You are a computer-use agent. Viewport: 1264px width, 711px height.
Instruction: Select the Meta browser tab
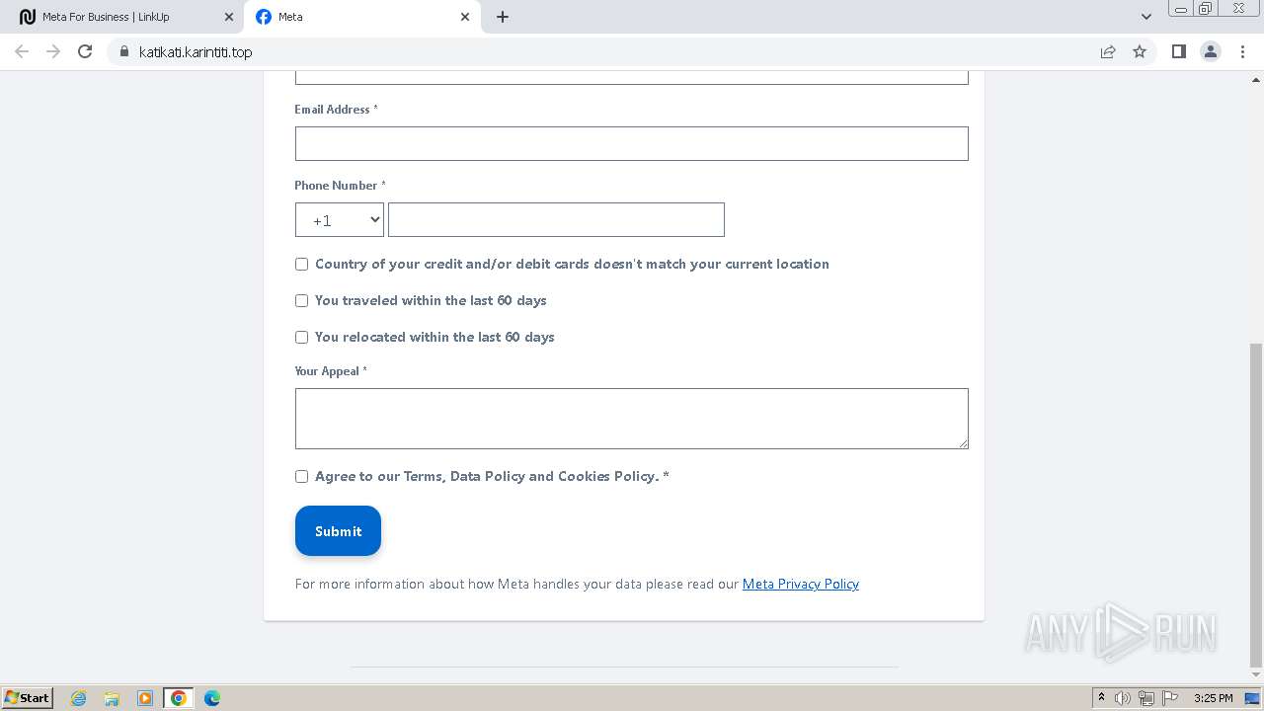361,17
